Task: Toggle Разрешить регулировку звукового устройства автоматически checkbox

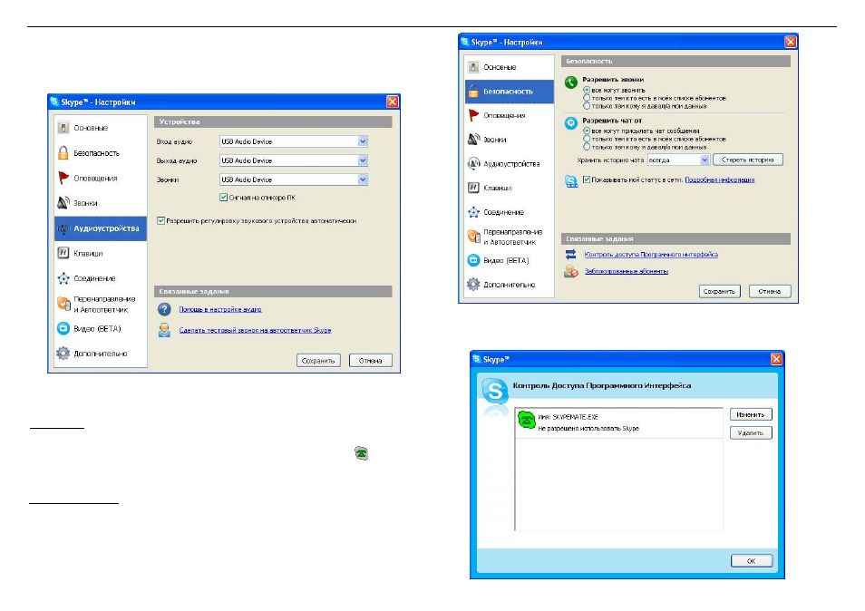Action: pos(160,220)
